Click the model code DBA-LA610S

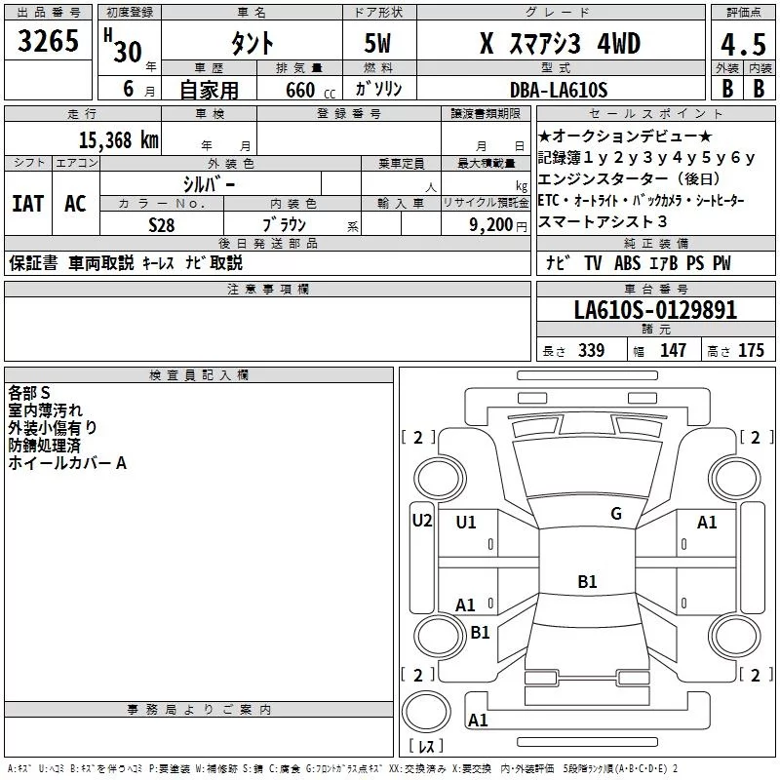click(559, 90)
